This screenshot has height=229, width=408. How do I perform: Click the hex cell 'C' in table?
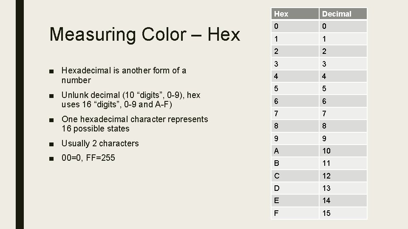(295, 176)
